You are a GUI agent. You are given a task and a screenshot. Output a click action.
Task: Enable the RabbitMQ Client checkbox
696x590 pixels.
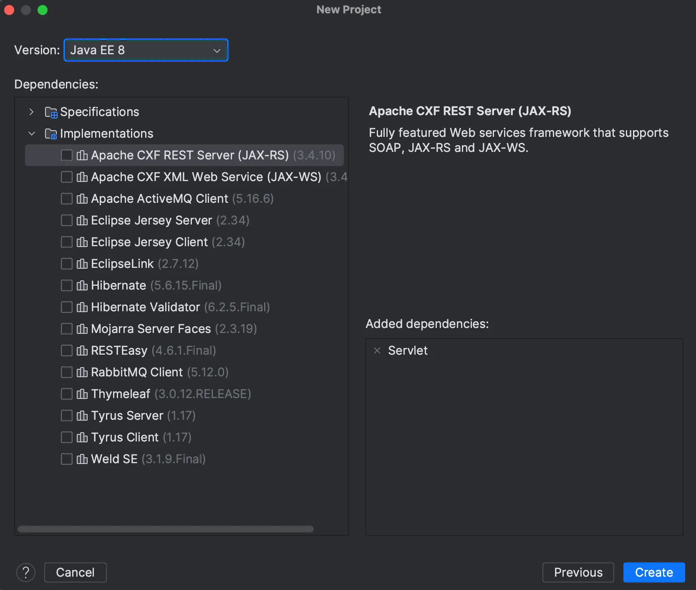click(x=67, y=372)
